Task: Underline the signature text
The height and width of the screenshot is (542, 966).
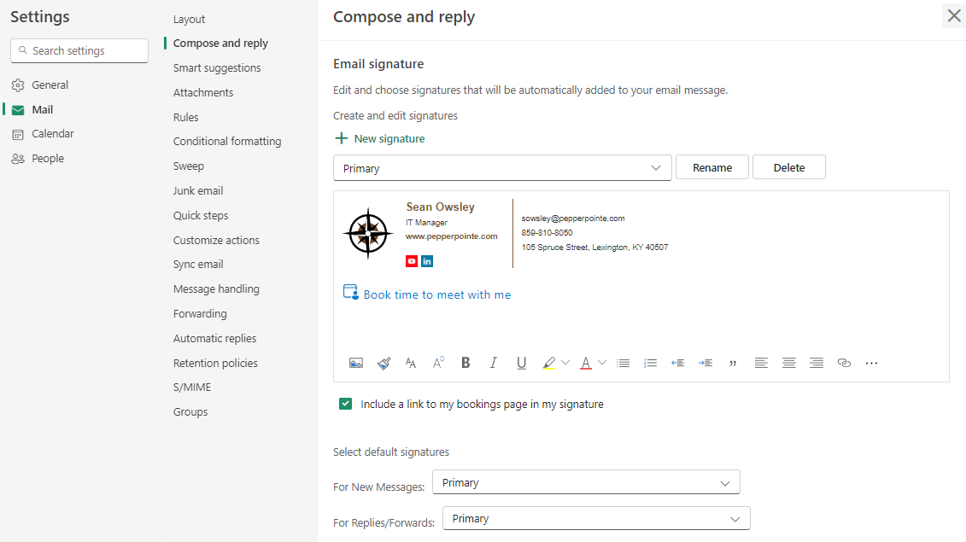Action: [x=521, y=363]
